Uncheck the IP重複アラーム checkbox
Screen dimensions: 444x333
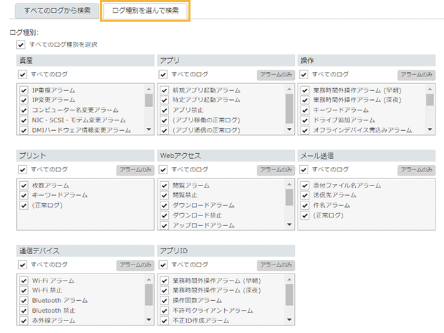point(24,90)
